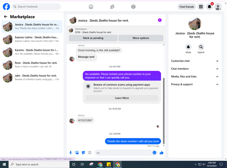Viewport: 227px width, 168px height.
Task: Open the Karems conversation
Action: (32, 52)
